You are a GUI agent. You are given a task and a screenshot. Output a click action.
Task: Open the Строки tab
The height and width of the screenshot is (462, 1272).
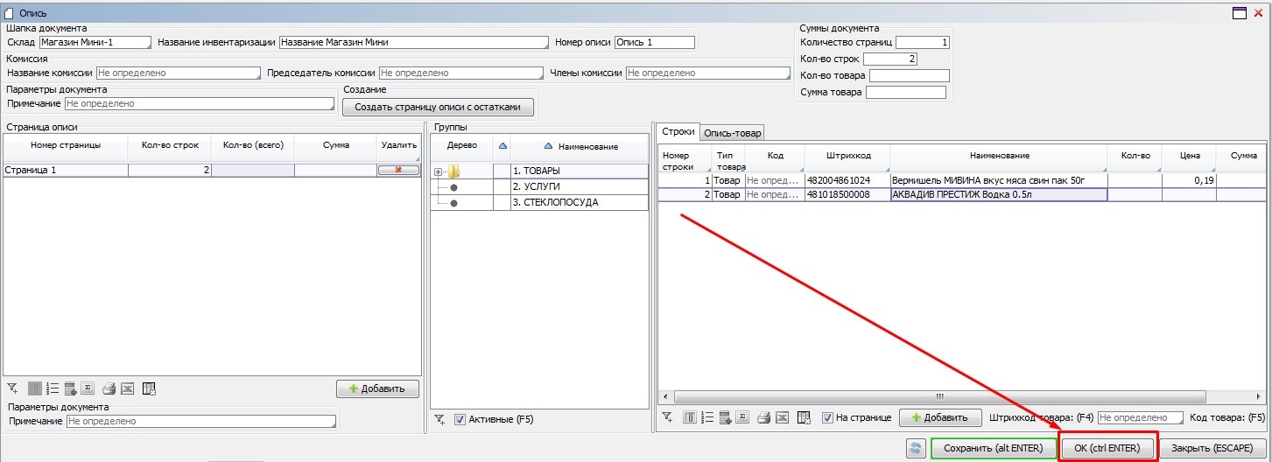(x=678, y=132)
